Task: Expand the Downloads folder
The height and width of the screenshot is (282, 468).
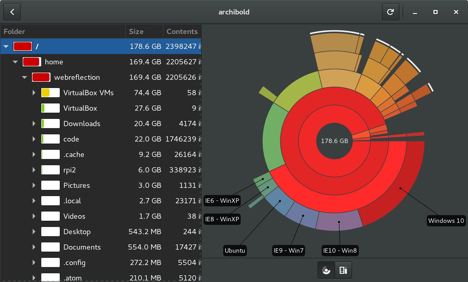Action: [x=34, y=124]
